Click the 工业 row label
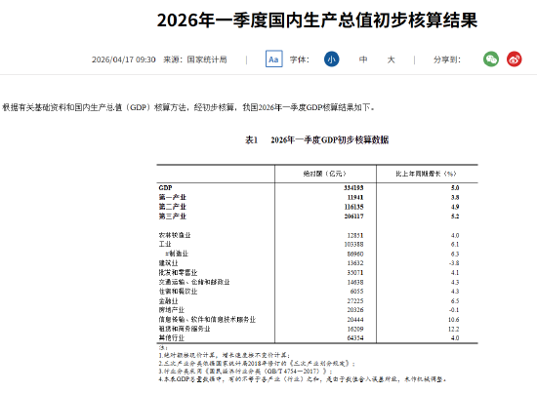The width and height of the screenshot is (537, 393). pos(165,244)
